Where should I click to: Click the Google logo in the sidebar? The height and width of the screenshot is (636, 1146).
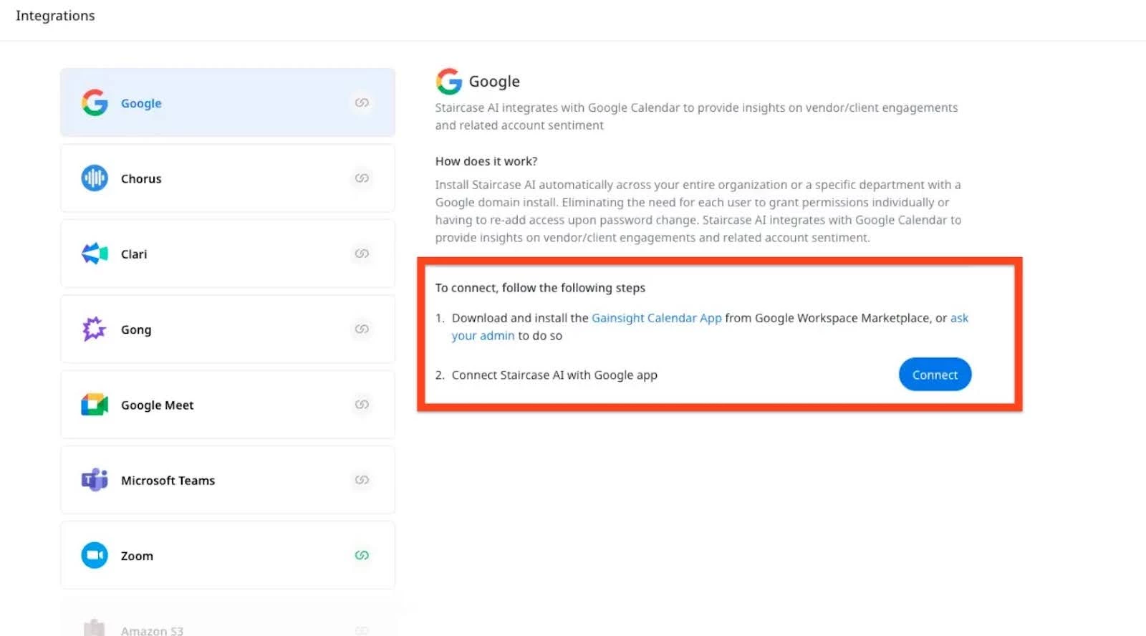95,103
